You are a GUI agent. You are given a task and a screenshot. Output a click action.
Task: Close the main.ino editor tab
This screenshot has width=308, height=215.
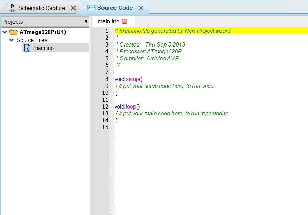[x=125, y=21]
